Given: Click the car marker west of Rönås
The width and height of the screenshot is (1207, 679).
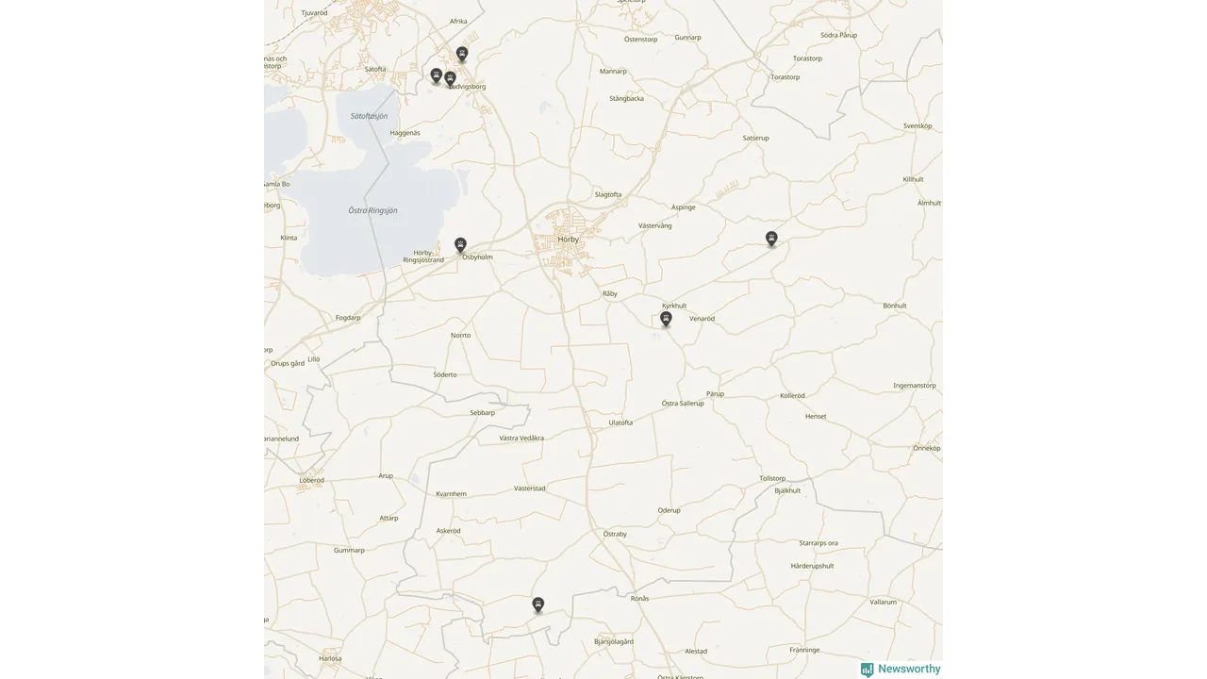Looking at the screenshot, I should (537, 604).
